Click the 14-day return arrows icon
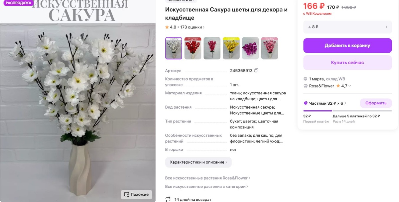Viewport: 399px width, 202px height. pyautogui.click(x=168, y=199)
